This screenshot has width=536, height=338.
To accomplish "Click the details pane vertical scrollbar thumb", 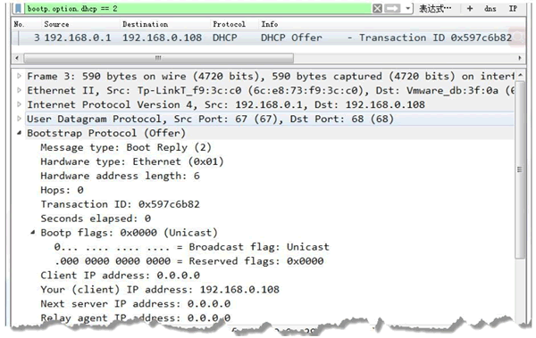I will (x=520, y=169).
